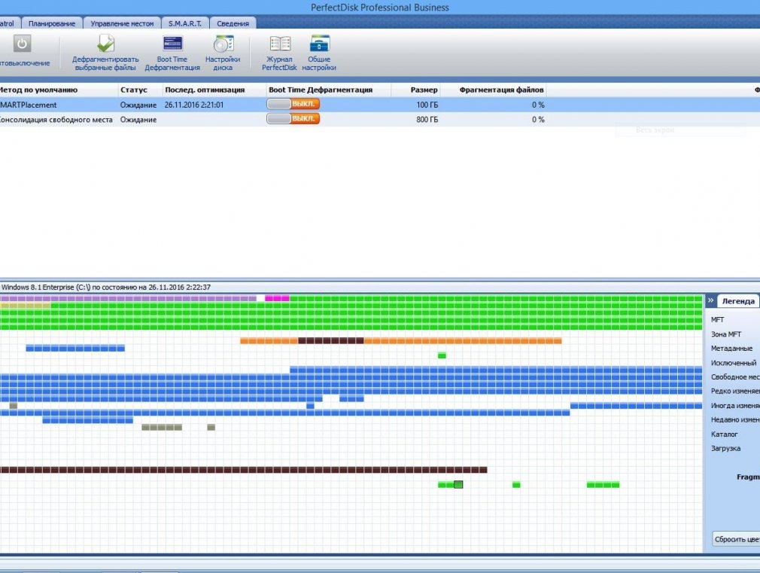Switch to Управление местом tab

point(122,23)
